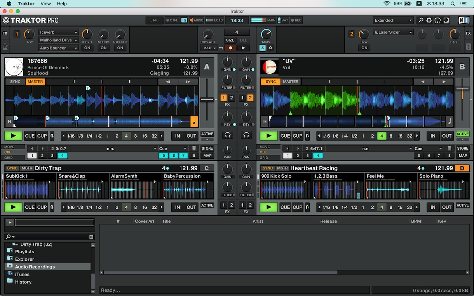This screenshot has height=296, width=474.
Task: Clear the browser search field with X
Action: pos(91,237)
